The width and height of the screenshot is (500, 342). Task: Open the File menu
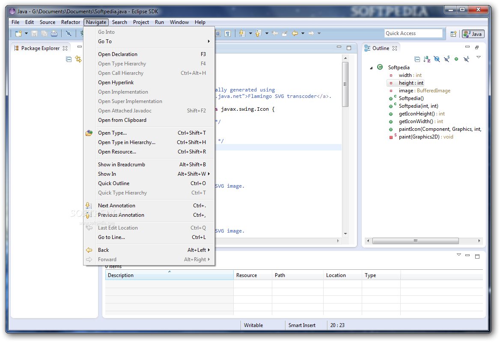(15, 22)
